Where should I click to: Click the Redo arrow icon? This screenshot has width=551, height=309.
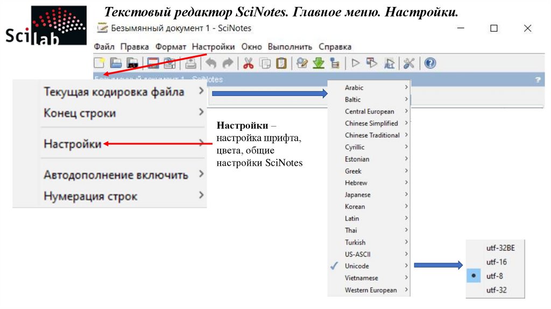pyautogui.click(x=228, y=64)
